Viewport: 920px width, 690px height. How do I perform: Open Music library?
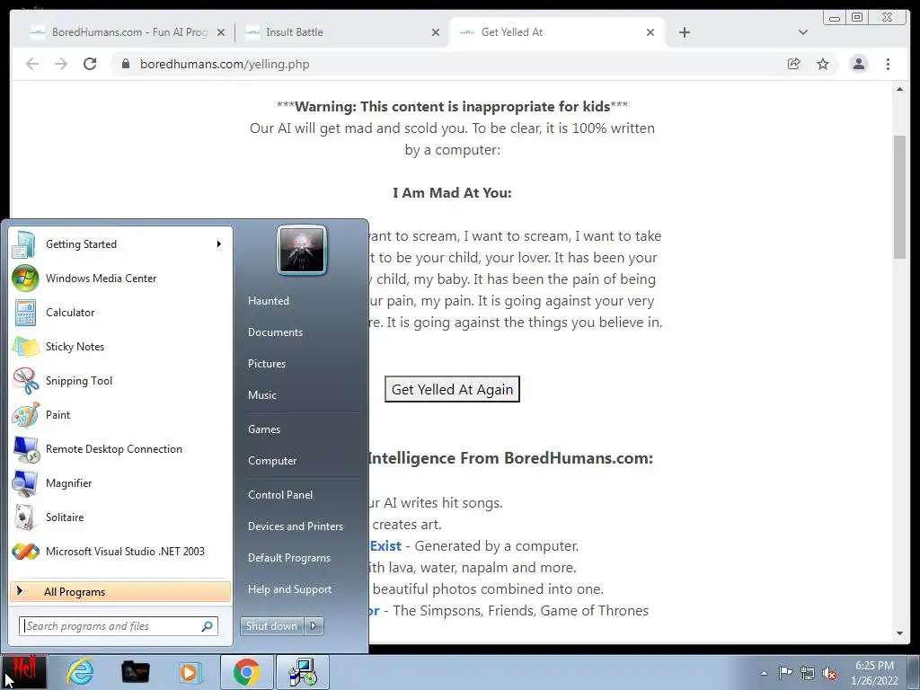tap(261, 395)
